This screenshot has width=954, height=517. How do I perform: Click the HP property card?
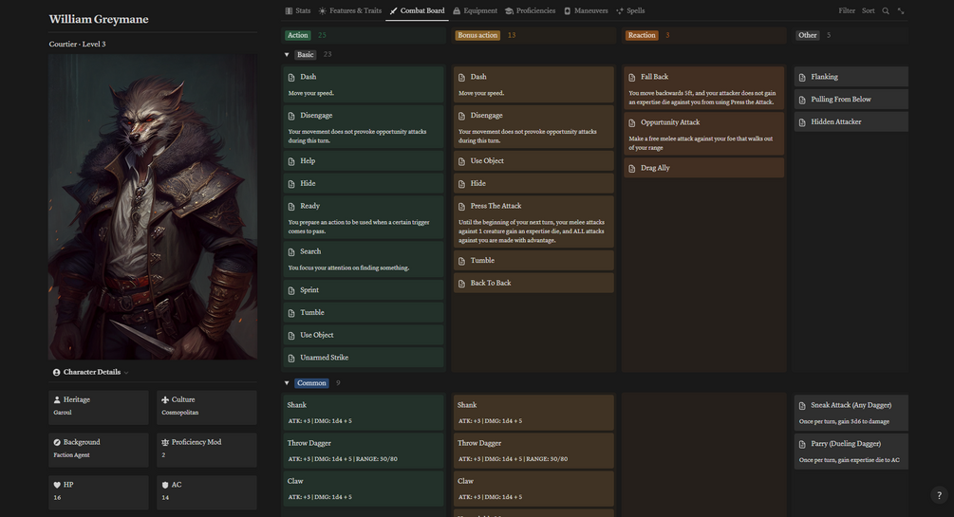pos(99,492)
